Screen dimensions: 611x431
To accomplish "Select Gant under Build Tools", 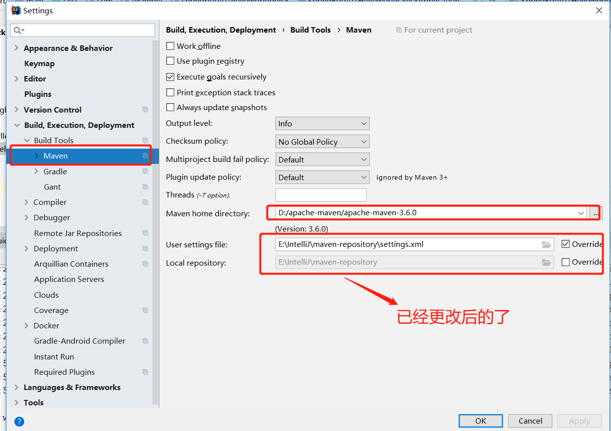I will click(x=52, y=187).
